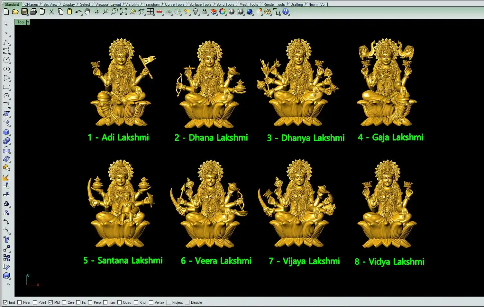Enable the Near object snap
Viewport: 484px width, 307px height.
pos(20,302)
